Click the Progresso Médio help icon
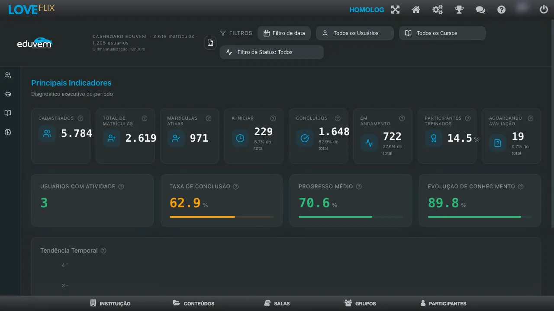 point(359,187)
